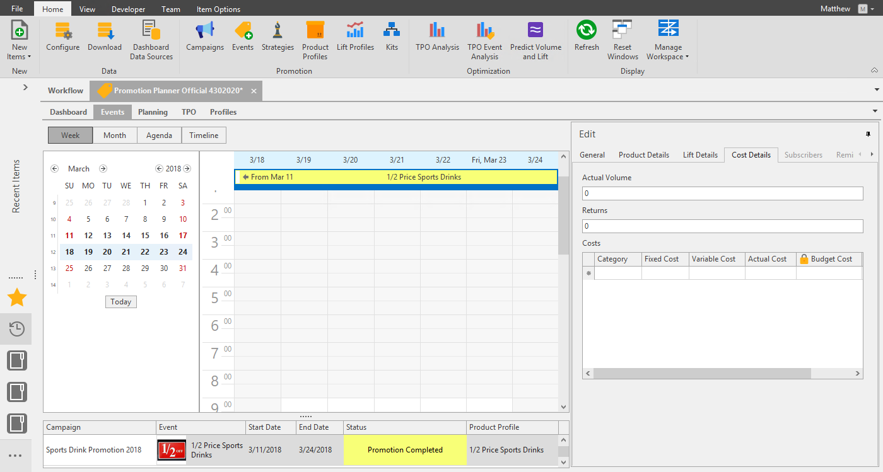Screen dimensions: 883x472
Task: Switch calendar to Timeline view
Action: (x=204, y=135)
